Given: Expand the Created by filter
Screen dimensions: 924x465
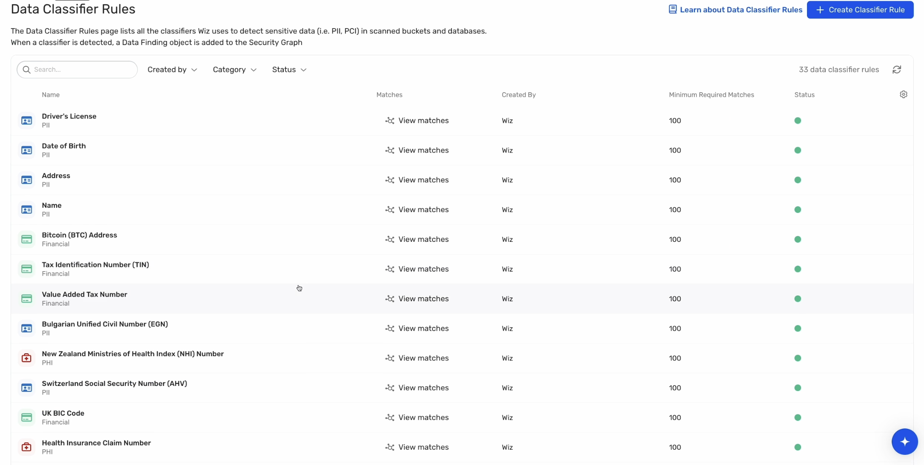Looking at the screenshot, I should pos(172,70).
